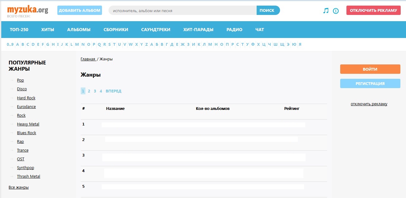Open OST genre link
This screenshot has width=406, height=198.
(x=21, y=159)
